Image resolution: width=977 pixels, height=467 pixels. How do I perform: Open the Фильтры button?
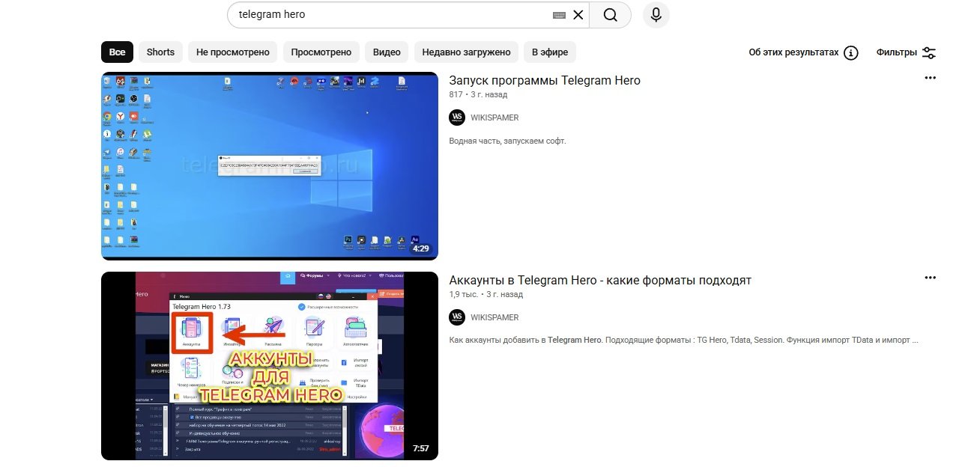[x=906, y=52]
